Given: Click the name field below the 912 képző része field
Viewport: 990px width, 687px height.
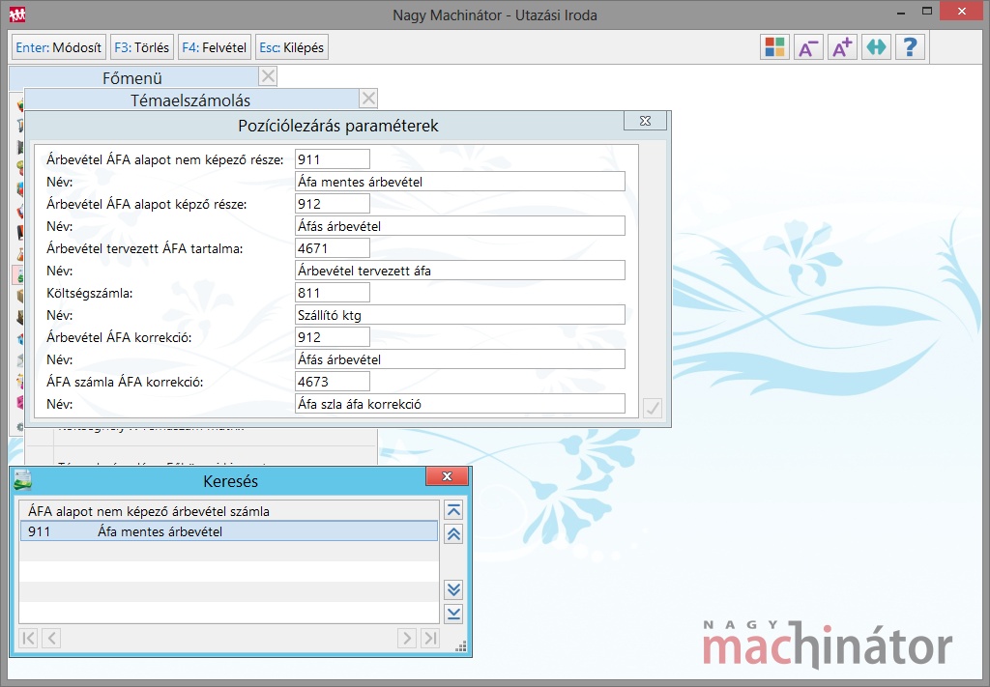Looking at the screenshot, I should 459,226.
